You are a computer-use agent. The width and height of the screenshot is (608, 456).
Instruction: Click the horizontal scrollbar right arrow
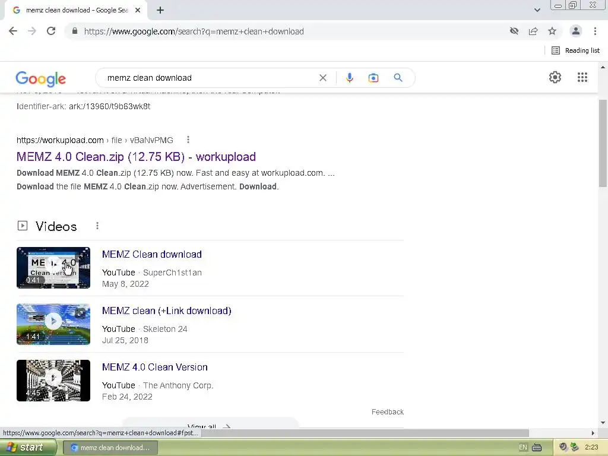pos(593,433)
